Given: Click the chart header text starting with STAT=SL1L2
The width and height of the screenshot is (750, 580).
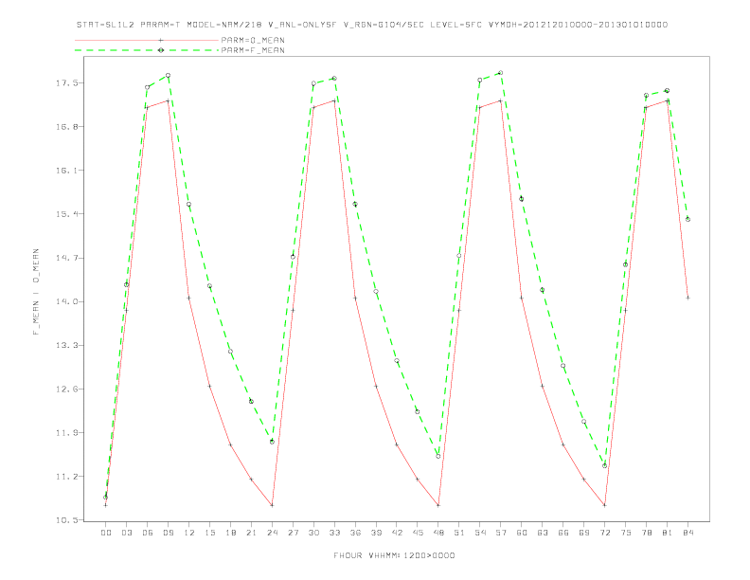Looking at the screenshot, I should pyautogui.click(x=372, y=25).
